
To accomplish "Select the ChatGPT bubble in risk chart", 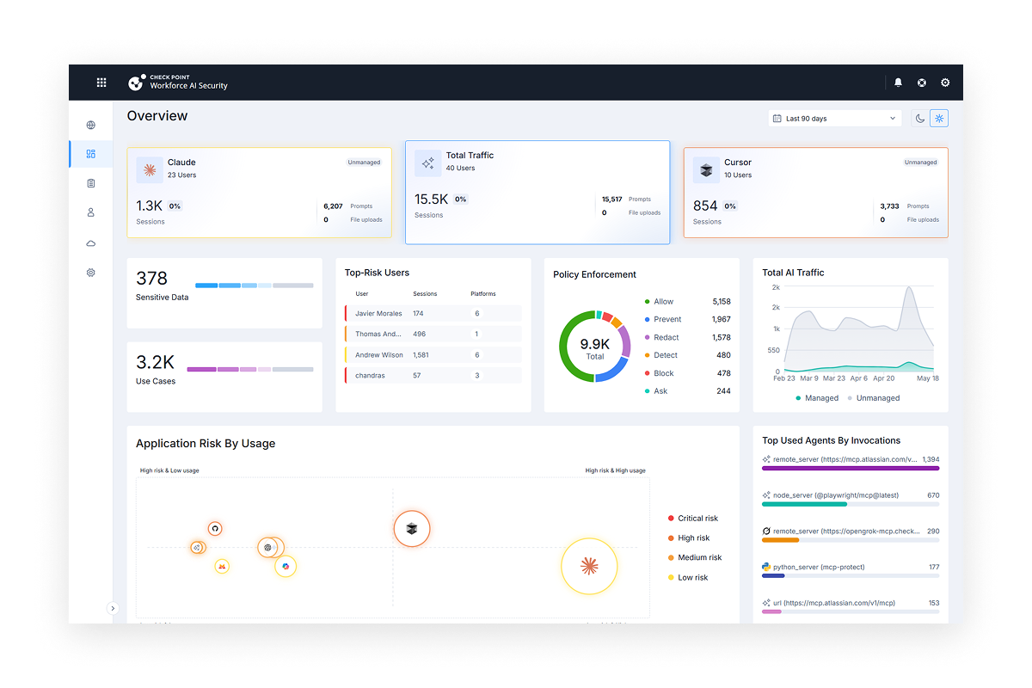I will 268,547.
